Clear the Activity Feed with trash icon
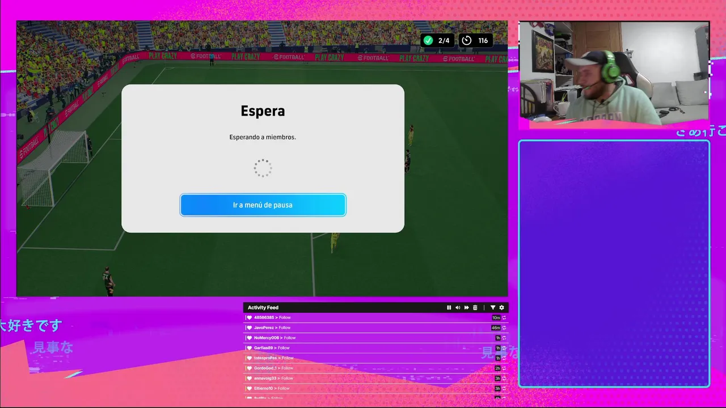The height and width of the screenshot is (408, 726). tap(475, 308)
